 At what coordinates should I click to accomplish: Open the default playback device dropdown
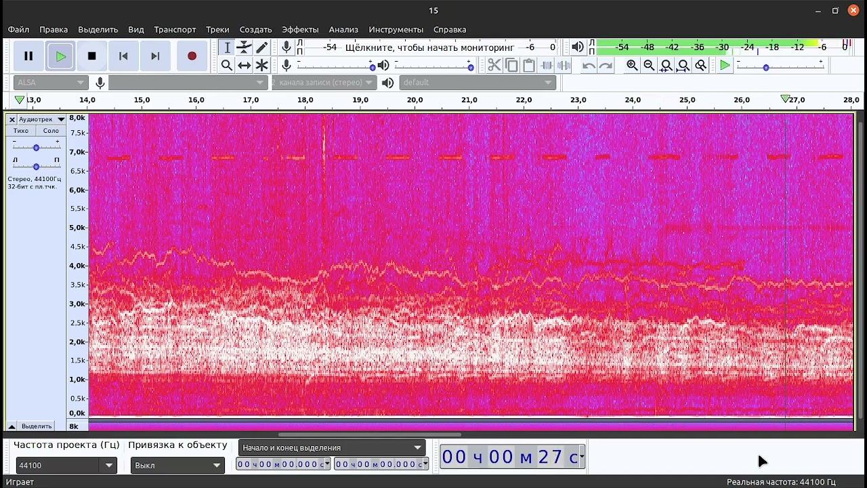click(x=478, y=83)
